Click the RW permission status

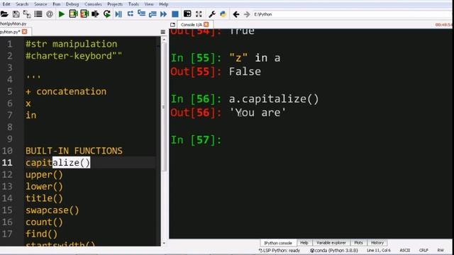(441, 250)
